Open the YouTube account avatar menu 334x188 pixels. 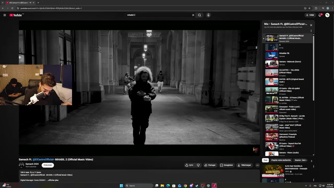coord(327,15)
